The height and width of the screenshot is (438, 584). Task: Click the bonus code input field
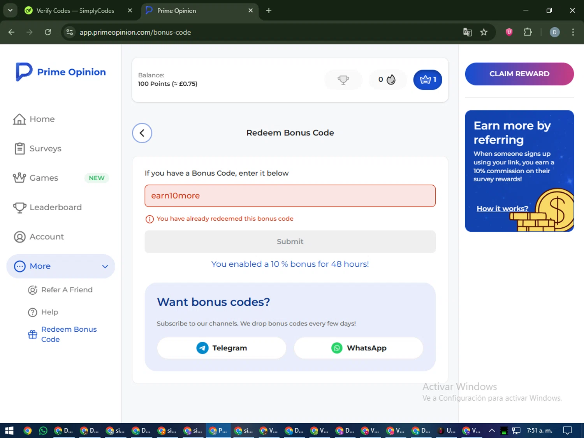pyautogui.click(x=290, y=196)
